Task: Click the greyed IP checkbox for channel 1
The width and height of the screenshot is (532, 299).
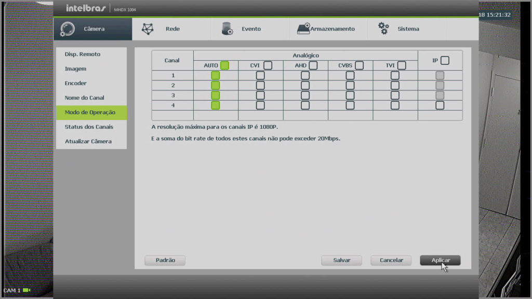Action: click(x=440, y=75)
